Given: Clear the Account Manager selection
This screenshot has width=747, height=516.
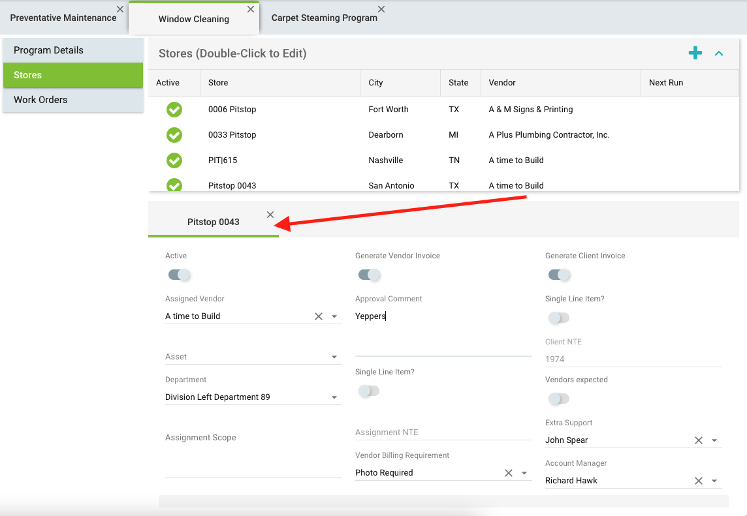Looking at the screenshot, I should pos(699,481).
